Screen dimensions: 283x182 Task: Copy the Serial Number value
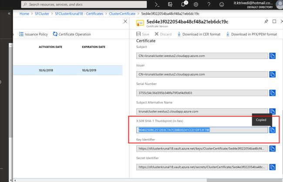click(273, 93)
